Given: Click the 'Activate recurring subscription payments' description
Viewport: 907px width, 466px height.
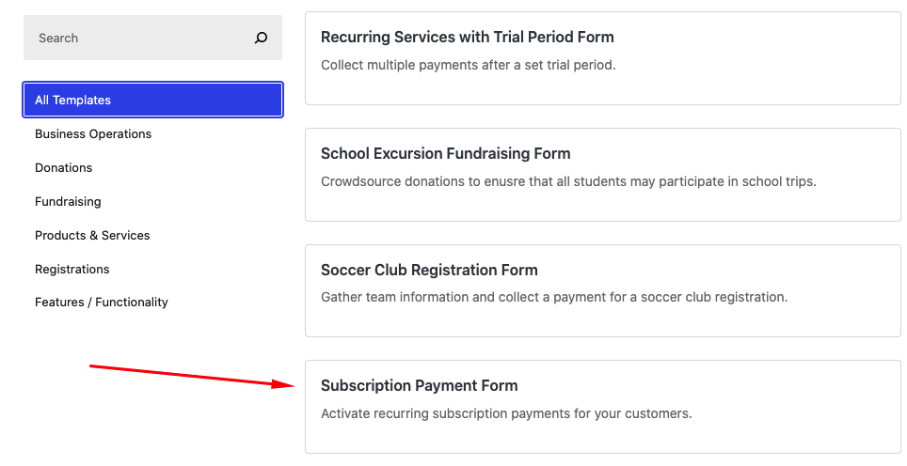Looking at the screenshot, I should tap(506, 413).
